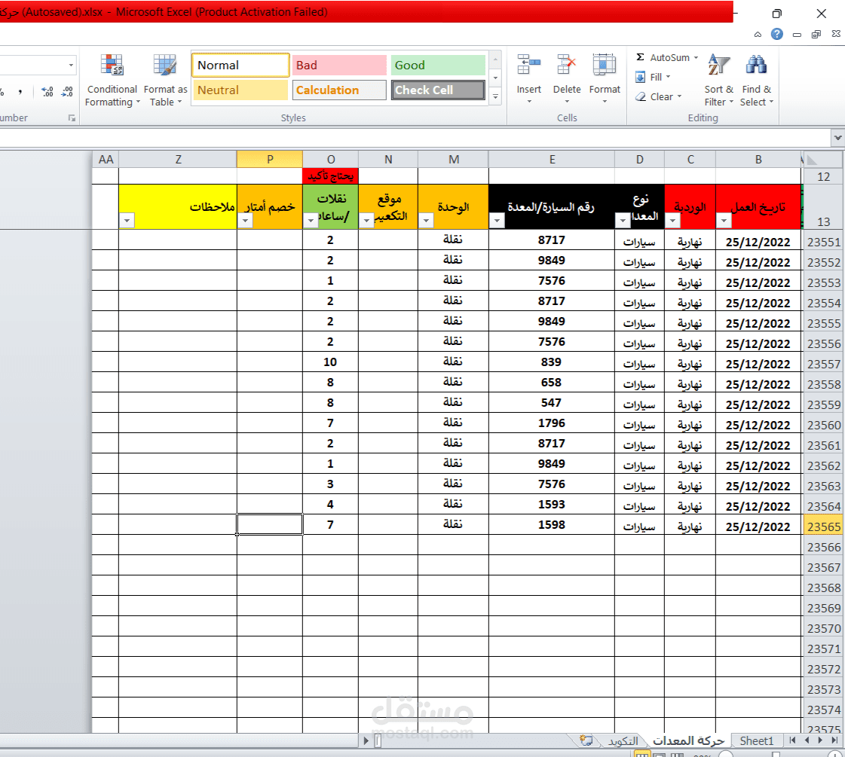Switch to التكويد sheet tab
Viewport: 845px width, 757px height.
[623, 741]
